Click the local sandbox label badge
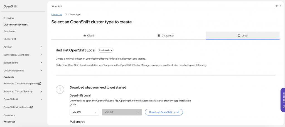This screenshot has width=285, height=127. pos(105,50)
